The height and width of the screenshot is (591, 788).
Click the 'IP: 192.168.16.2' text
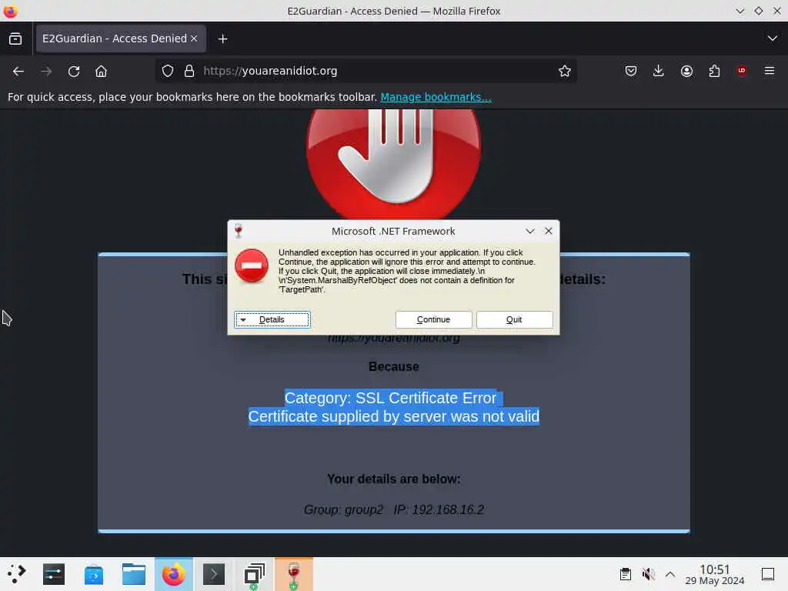[x=438, y=509]
